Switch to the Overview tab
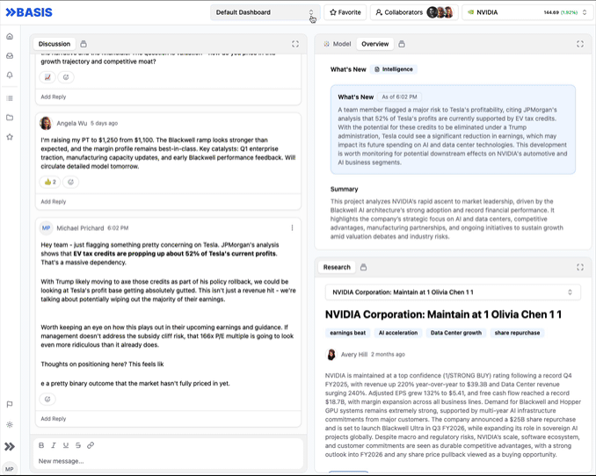The width and height of the screenshot is (596, 476). pos(374,44)
